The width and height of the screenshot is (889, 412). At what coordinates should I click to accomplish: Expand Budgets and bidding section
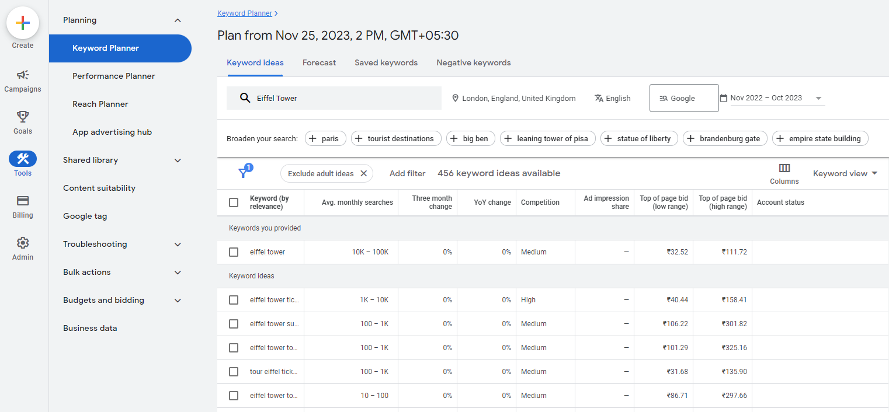coord(178,301)
